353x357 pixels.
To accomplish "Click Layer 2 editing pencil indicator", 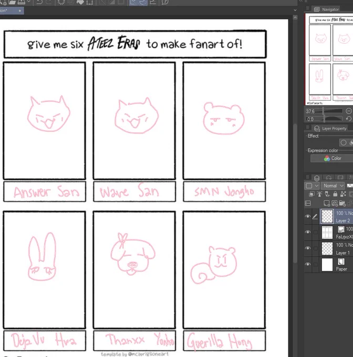I will (315, 216).
